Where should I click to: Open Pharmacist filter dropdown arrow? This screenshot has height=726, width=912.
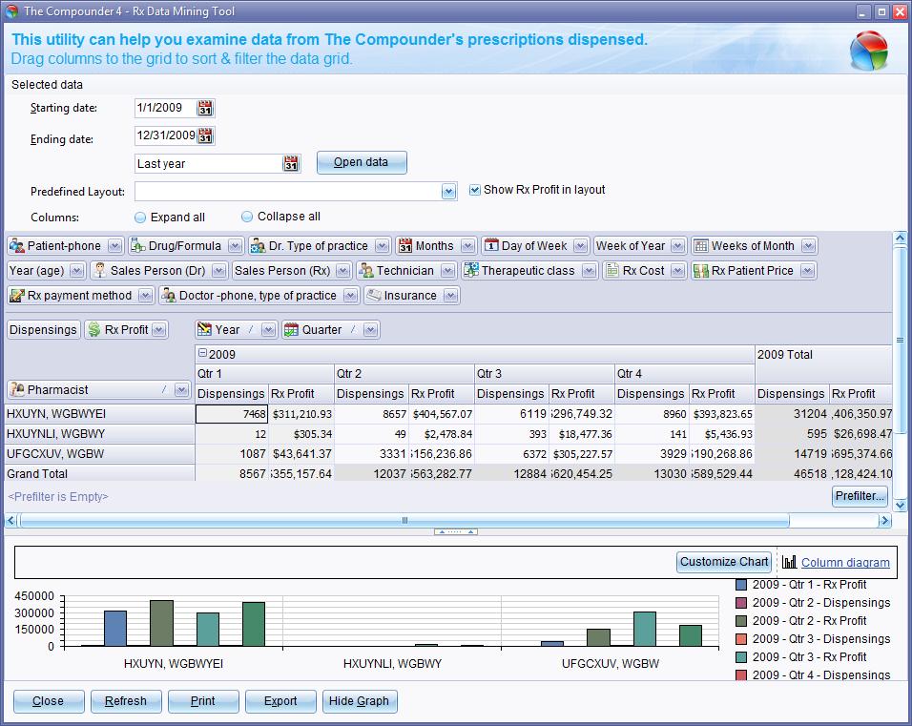(181, 390)
